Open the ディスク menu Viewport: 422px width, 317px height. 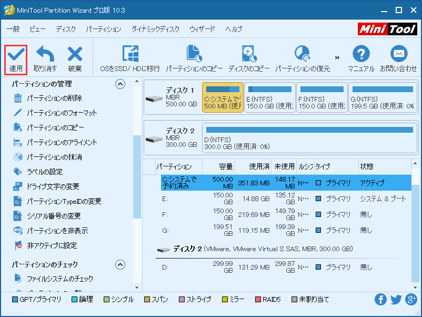66,29
